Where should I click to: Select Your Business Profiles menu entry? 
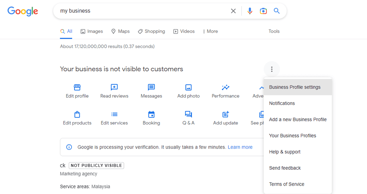(298, 136)
